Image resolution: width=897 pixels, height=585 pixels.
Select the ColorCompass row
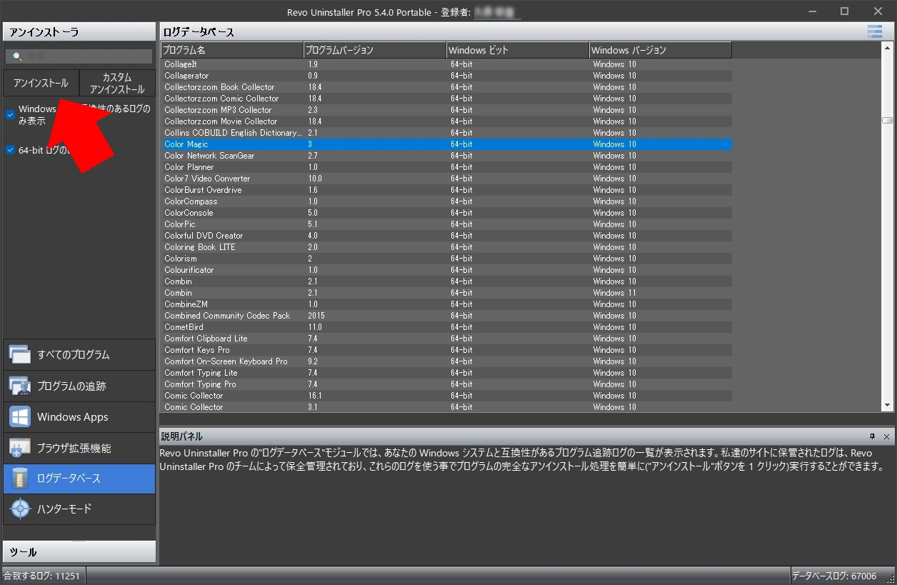(446, 201)
